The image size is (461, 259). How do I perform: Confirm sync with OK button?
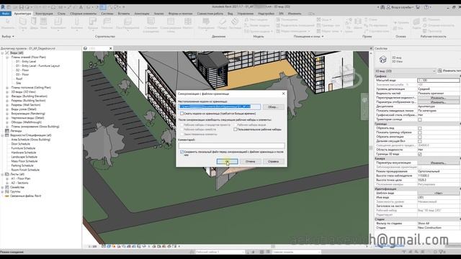pos(227,161)
